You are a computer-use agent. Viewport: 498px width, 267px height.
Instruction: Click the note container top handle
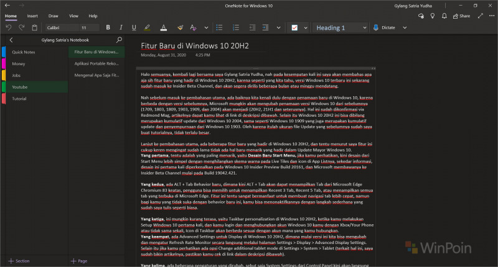(256, 68)
